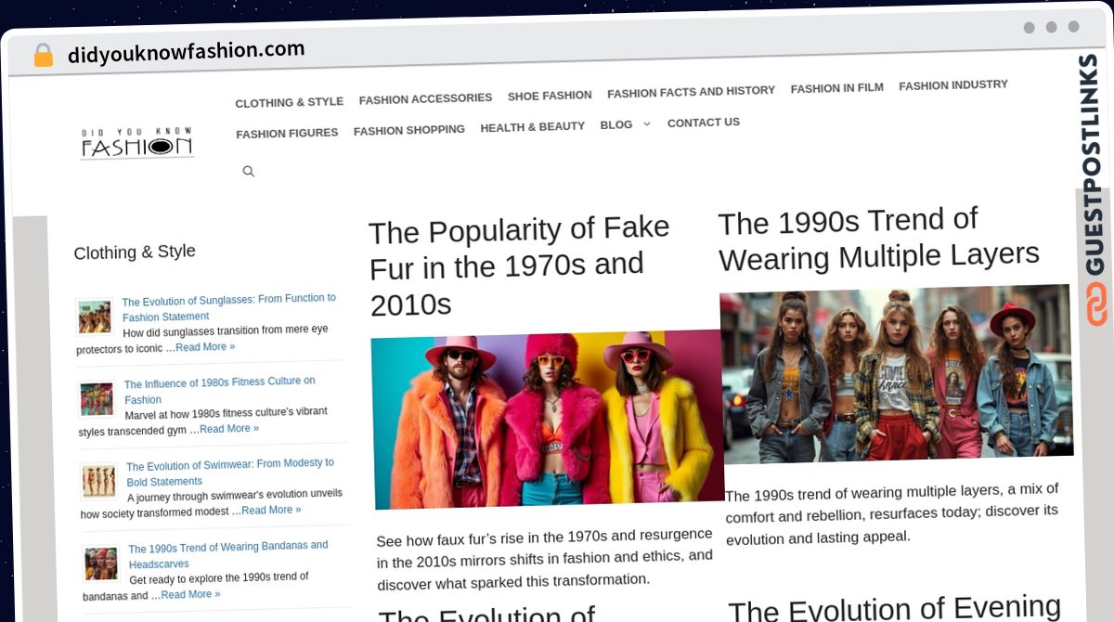
Task: Open 1990s Bandanas and Headscarves link
Action: point(227,554)
